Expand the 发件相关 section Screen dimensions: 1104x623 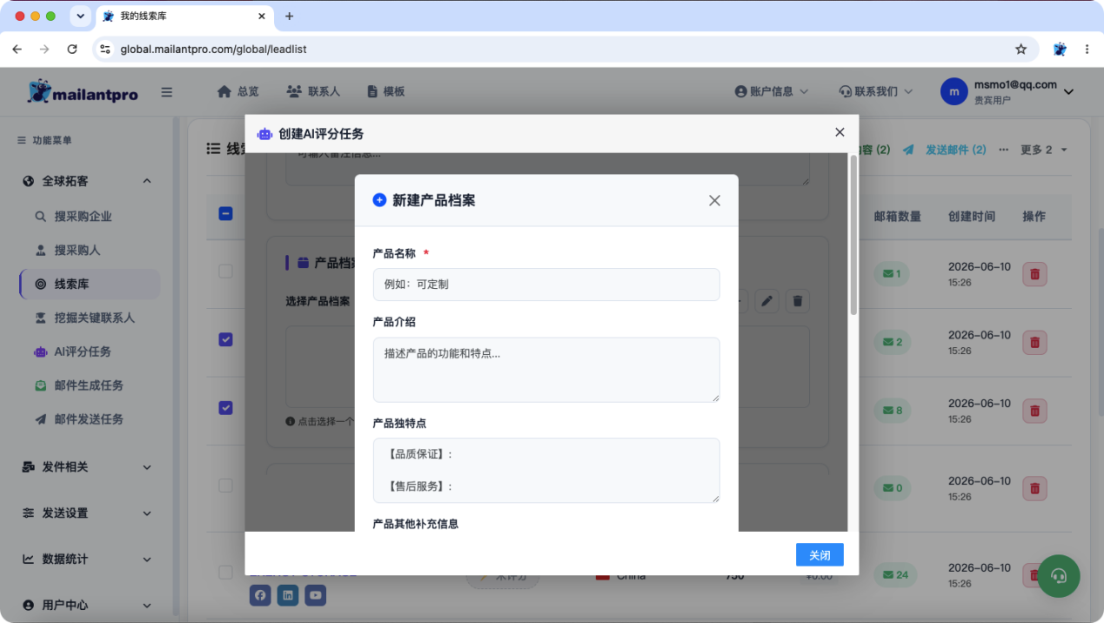point(87,467)
